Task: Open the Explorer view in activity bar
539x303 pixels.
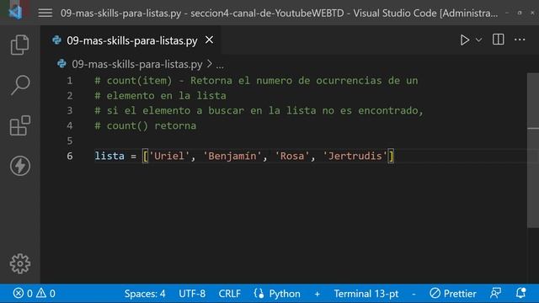Action: (19, 45)
